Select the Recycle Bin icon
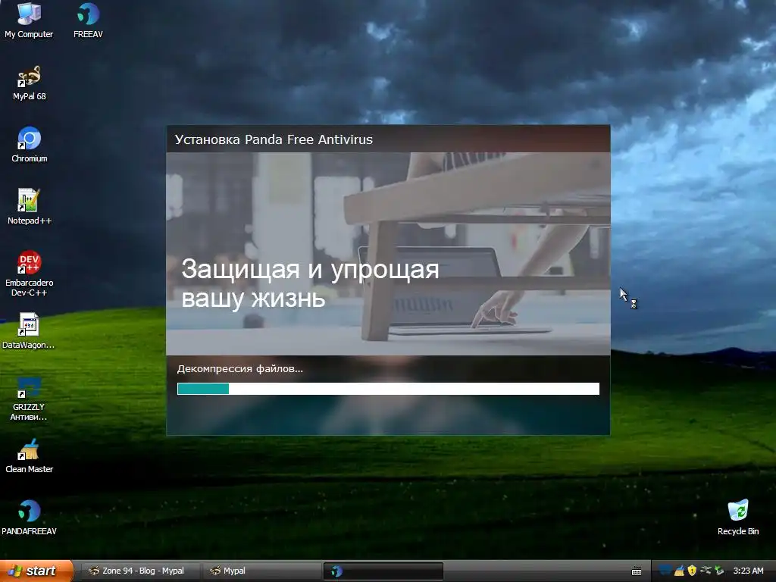Viewport: 776px width, 582px height. coord(738,517)
